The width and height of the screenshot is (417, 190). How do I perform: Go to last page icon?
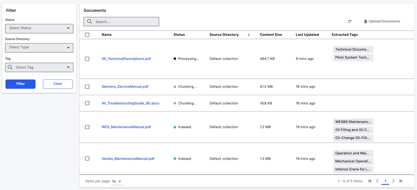[401, 181]
